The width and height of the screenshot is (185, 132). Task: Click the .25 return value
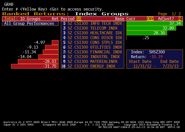[146, 38]
